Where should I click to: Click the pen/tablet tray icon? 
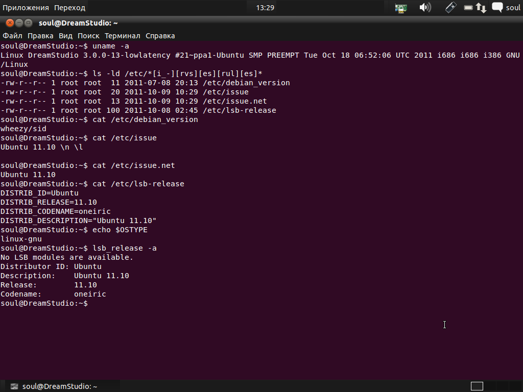pyautogui.click(x=450, y=7)
